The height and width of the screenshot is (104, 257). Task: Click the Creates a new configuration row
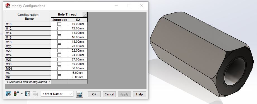coord(28,82)
